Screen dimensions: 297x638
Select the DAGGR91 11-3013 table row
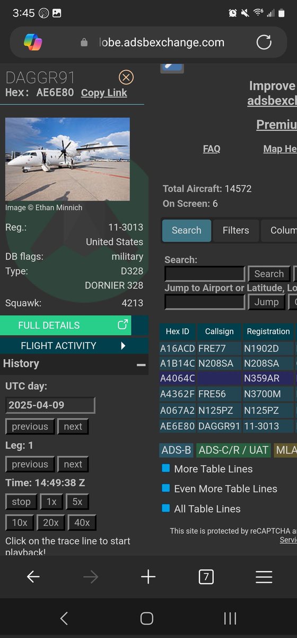tap(228, 426)
